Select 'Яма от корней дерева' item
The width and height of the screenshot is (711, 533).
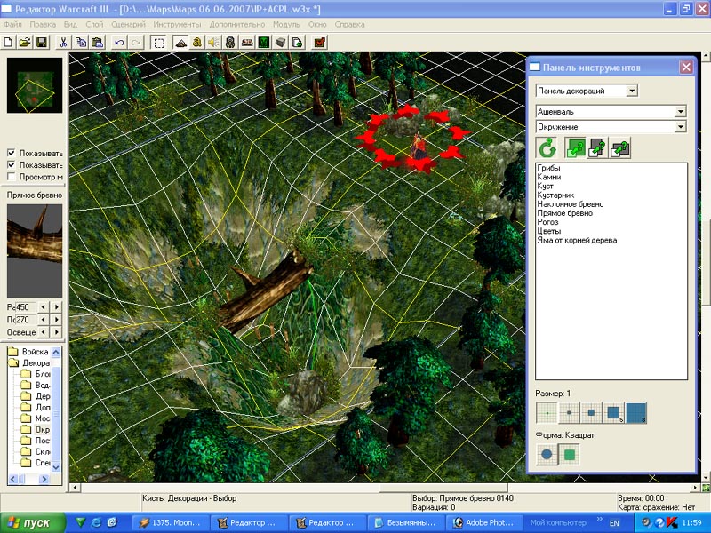[x=577, y=240]
